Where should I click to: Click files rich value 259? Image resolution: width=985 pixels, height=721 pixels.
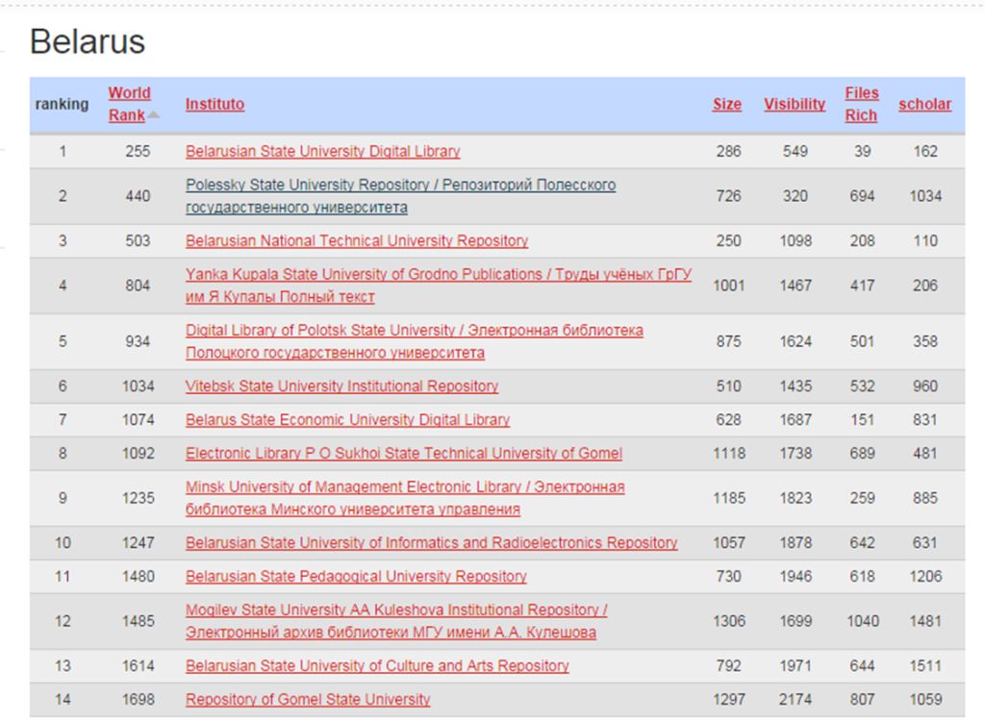point(863,498)
